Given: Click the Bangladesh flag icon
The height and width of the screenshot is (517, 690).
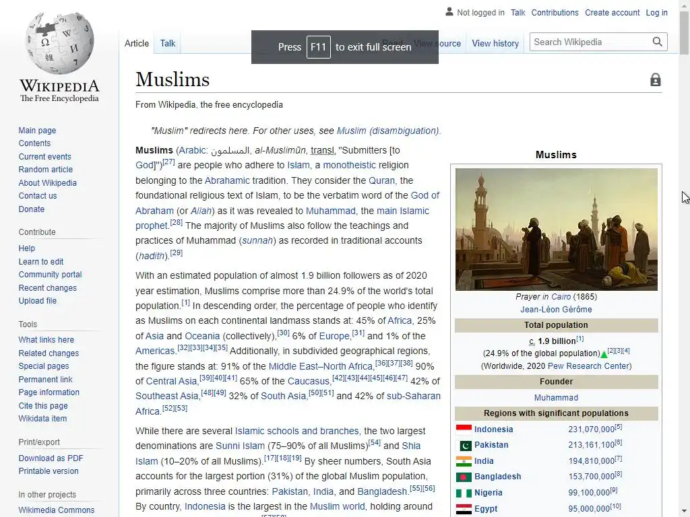Looking at the screenshot, I should click(464, 477).
